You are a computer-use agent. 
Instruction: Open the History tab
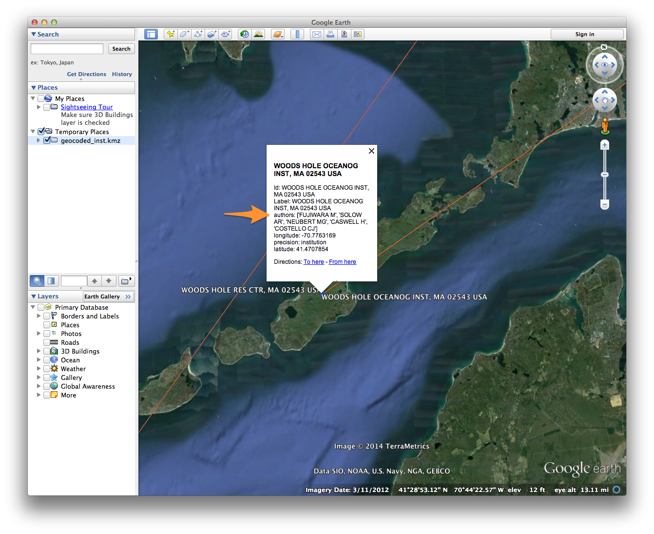pyautogui.click(x=122, y=74)
